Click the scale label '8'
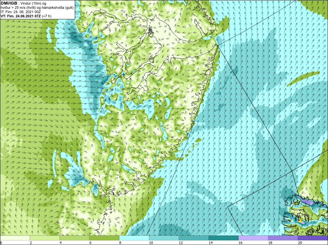 coord(120,243)
